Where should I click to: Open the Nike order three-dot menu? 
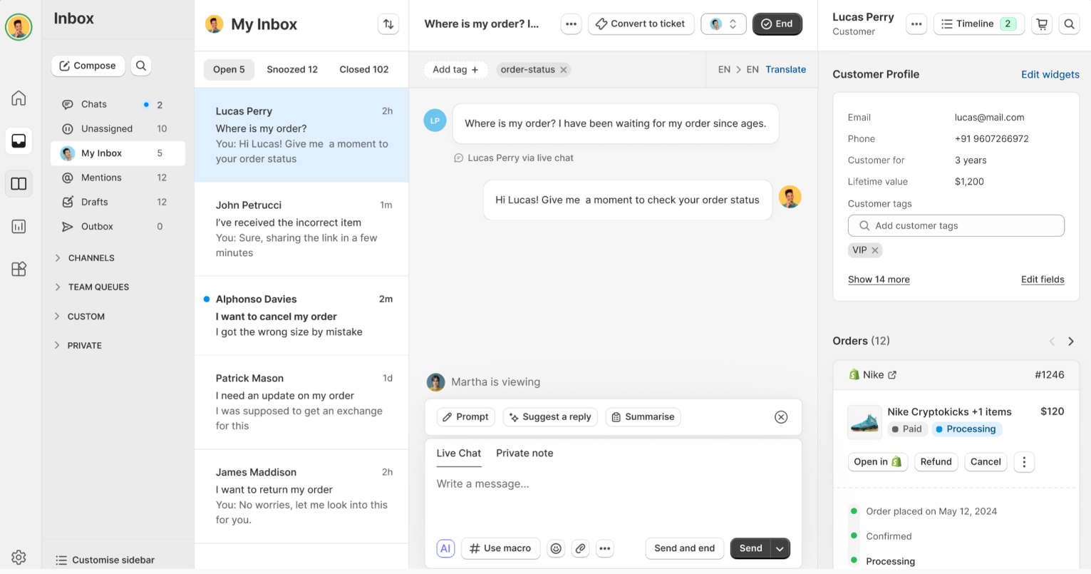(1024, 462)
